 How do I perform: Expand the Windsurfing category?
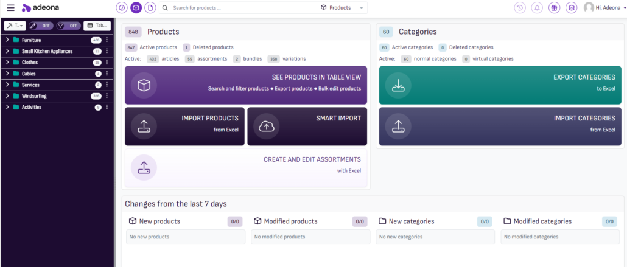(7, 96)
